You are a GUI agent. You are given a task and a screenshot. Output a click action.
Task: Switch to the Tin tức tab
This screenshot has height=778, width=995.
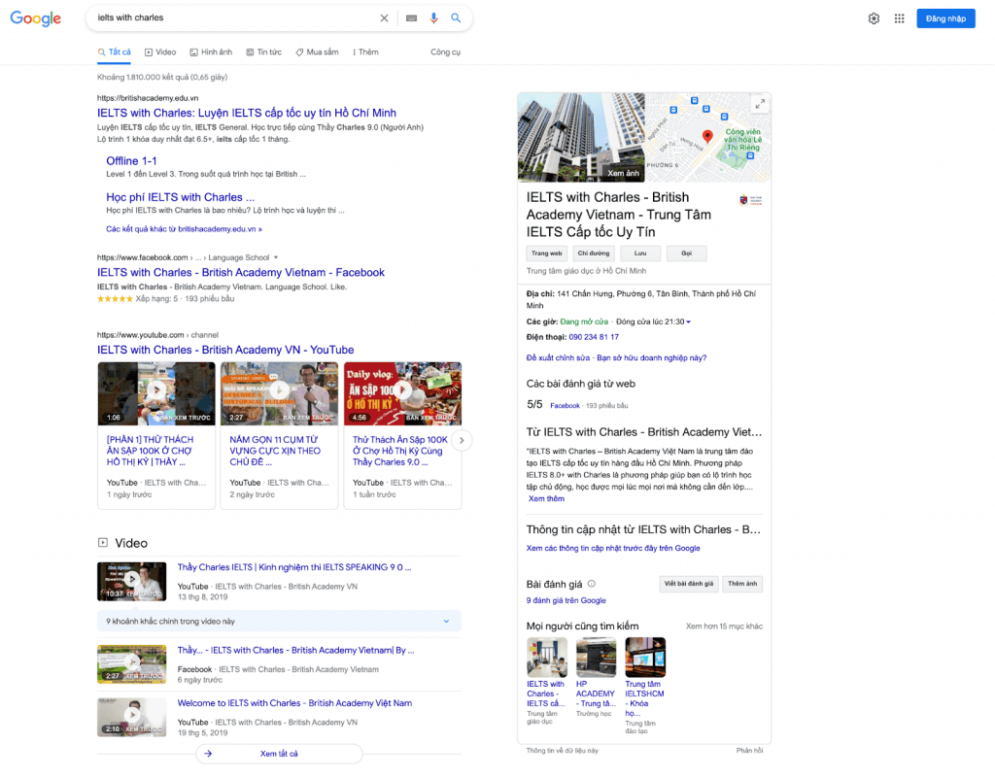click(x=264, y=52)
